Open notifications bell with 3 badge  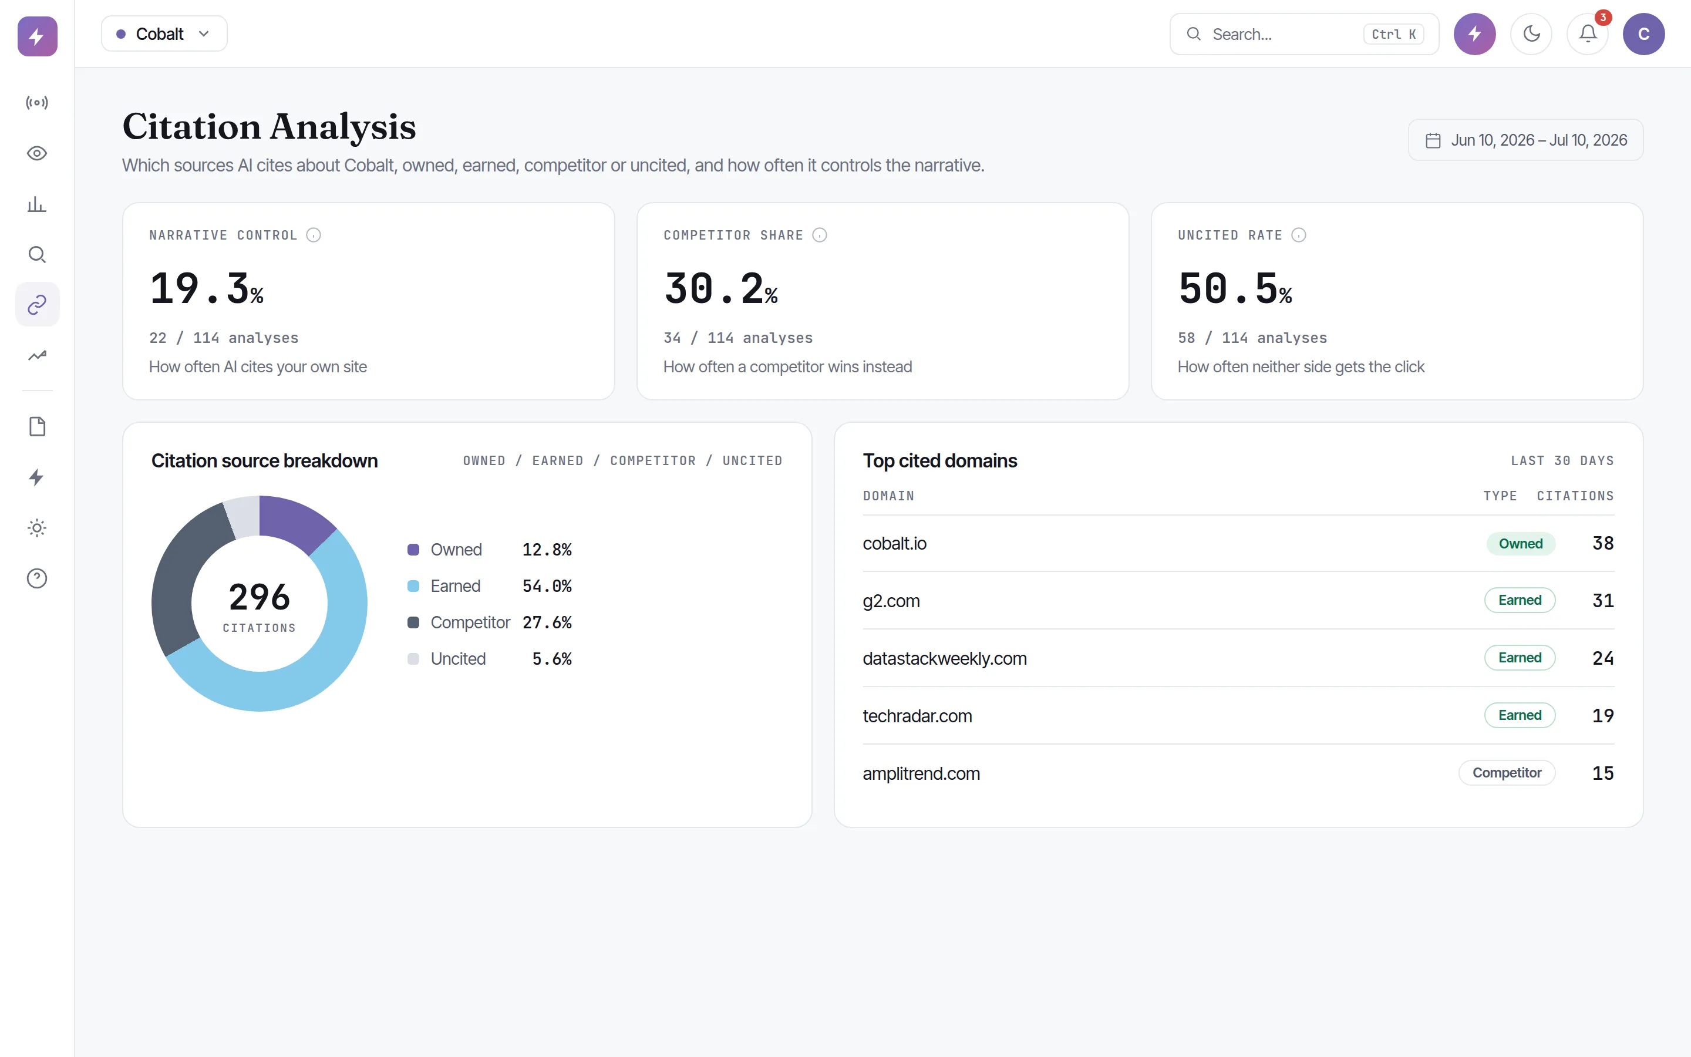(x=1588, y=33)
